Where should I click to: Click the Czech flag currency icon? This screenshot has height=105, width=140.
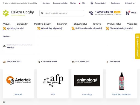coord(80,3)
